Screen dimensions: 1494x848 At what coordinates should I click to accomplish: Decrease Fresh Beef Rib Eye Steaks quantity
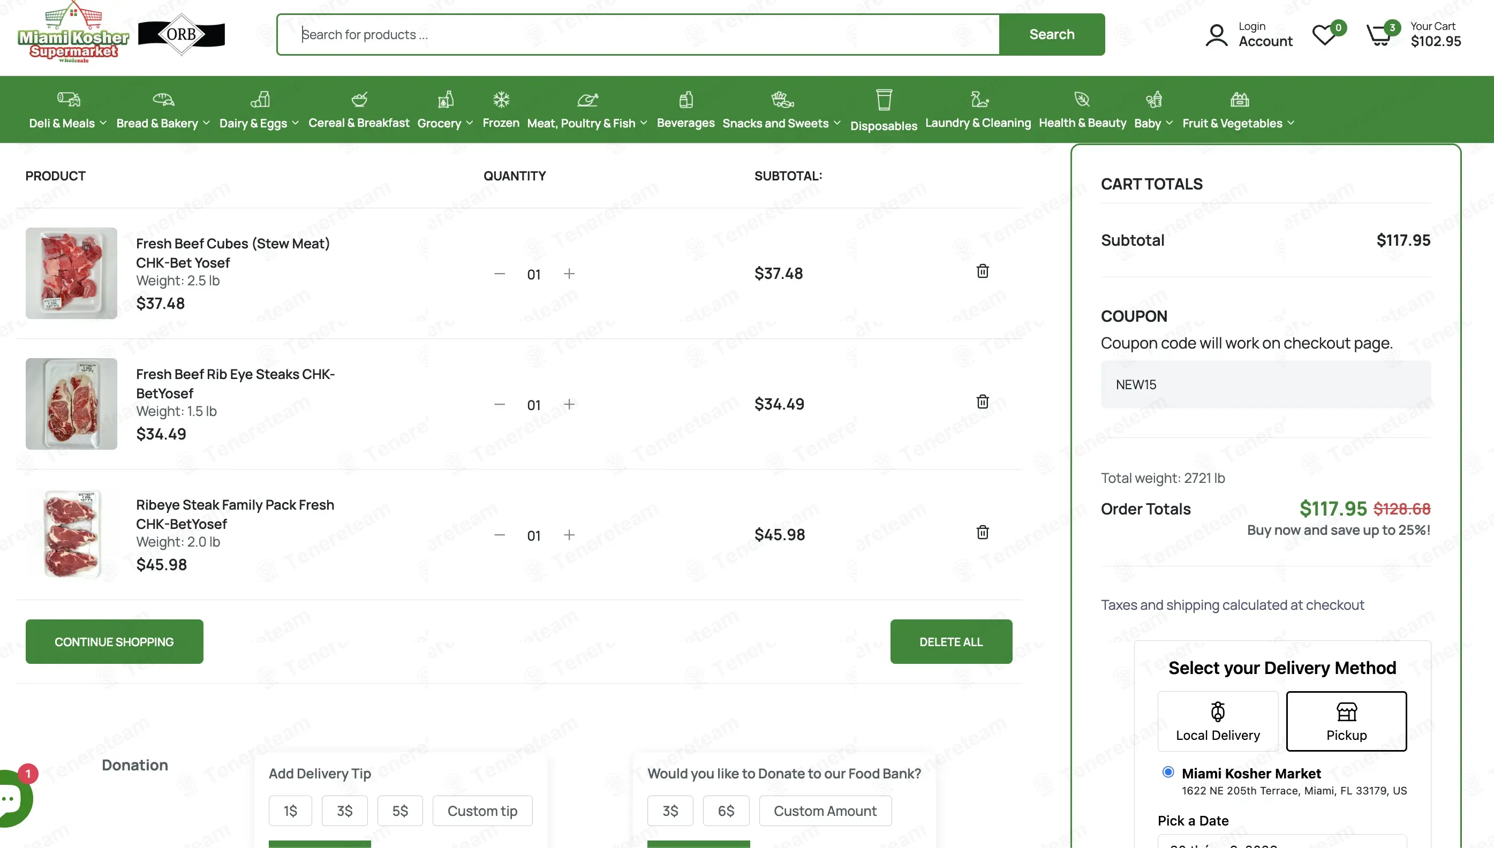point(499,404)
